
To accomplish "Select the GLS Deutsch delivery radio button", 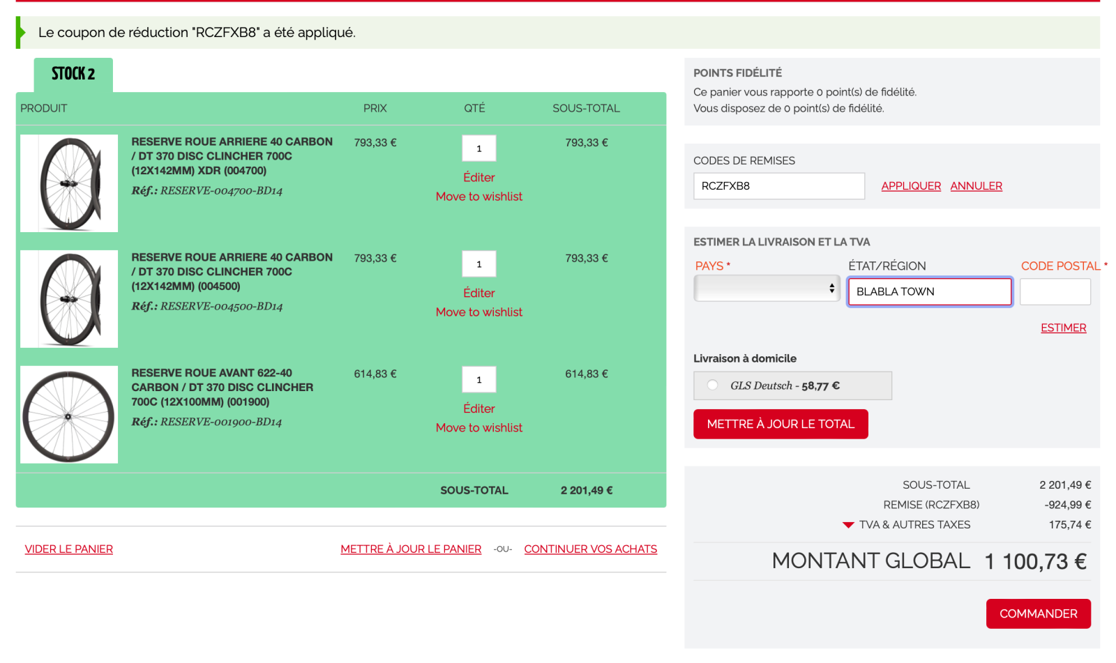I will (712, 385).
